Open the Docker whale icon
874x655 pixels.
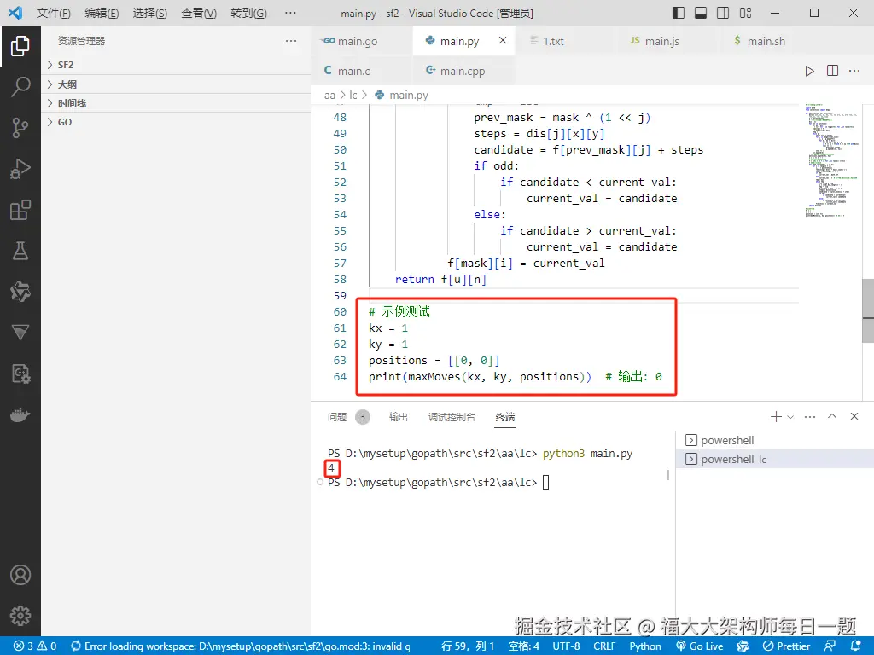tap(20, 415)
